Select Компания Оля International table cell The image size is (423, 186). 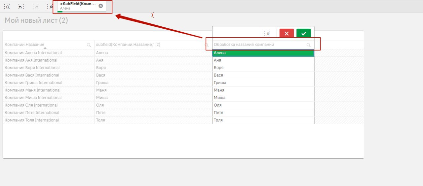[49, 105]
